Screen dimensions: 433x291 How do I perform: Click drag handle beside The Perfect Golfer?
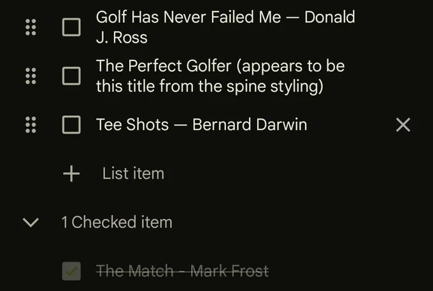31,76
